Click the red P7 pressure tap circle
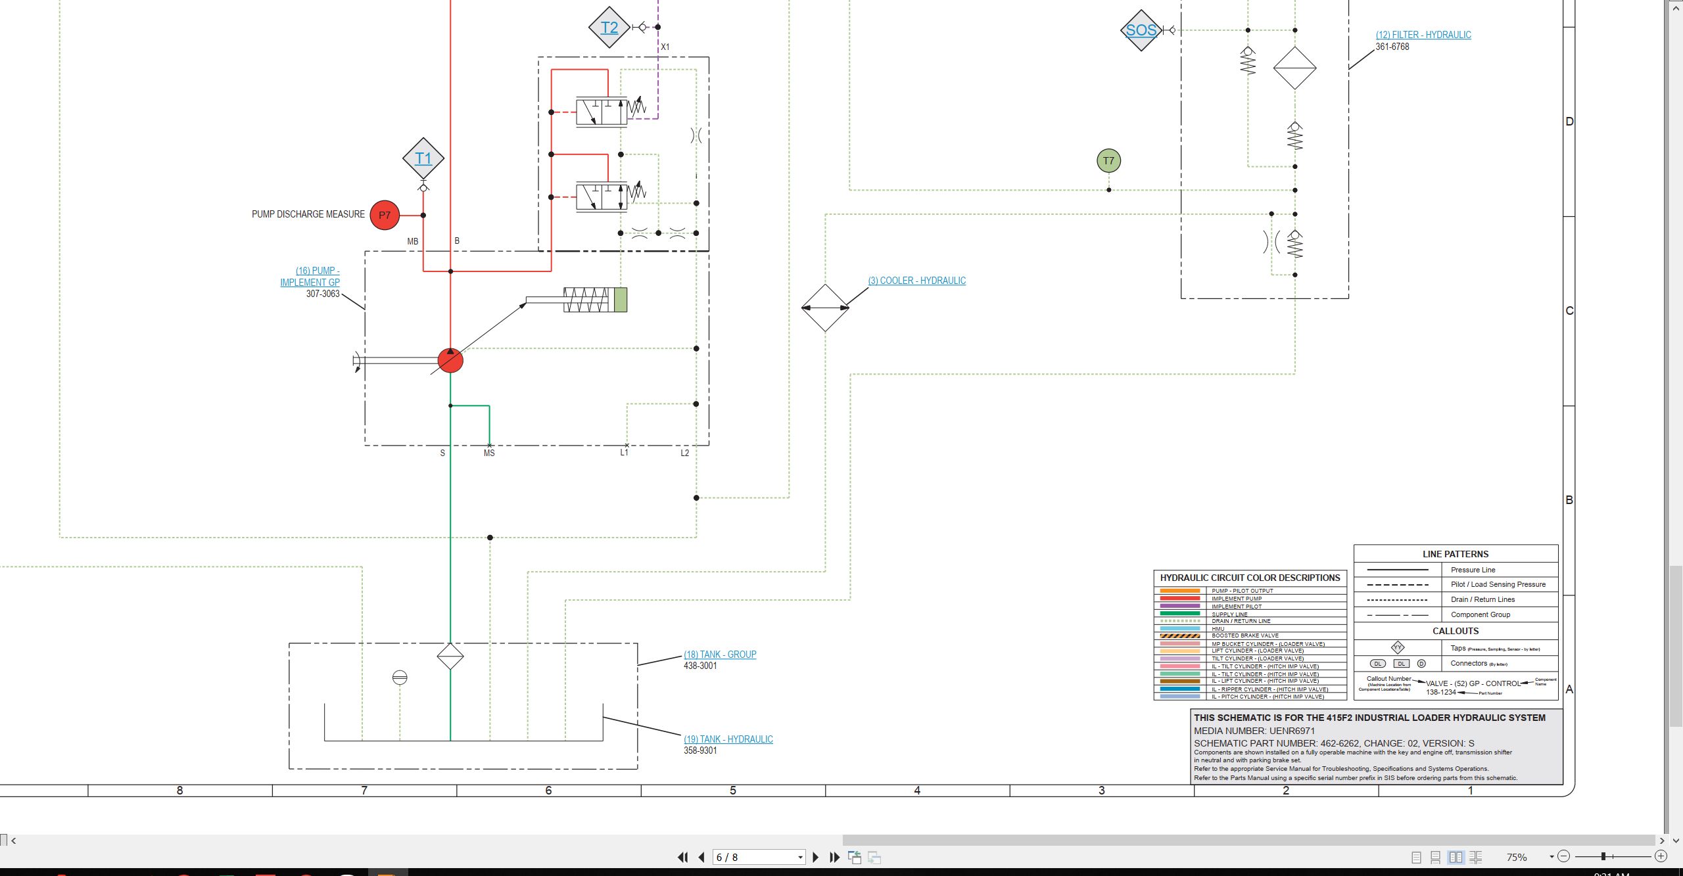The height and width of the screenshot is (876, 1683). coord(385,215)
